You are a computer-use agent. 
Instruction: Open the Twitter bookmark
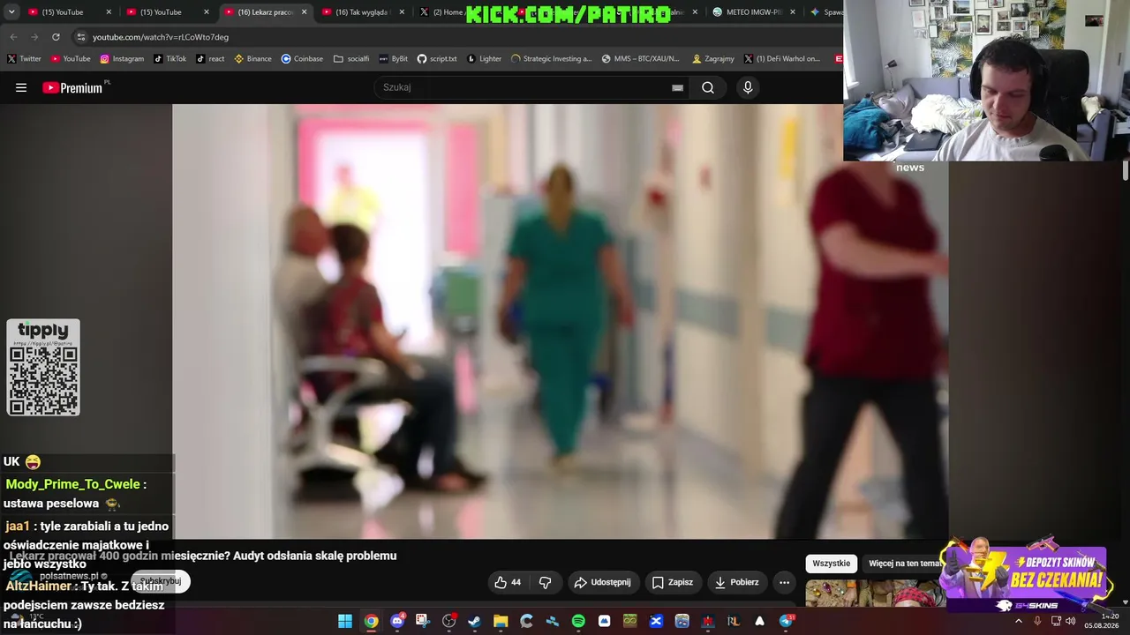coord(24,59)
